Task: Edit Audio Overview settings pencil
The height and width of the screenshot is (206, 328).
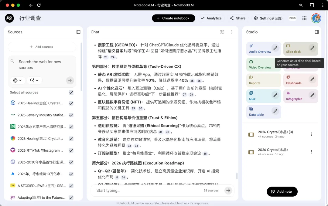Action: pos(275,48)
